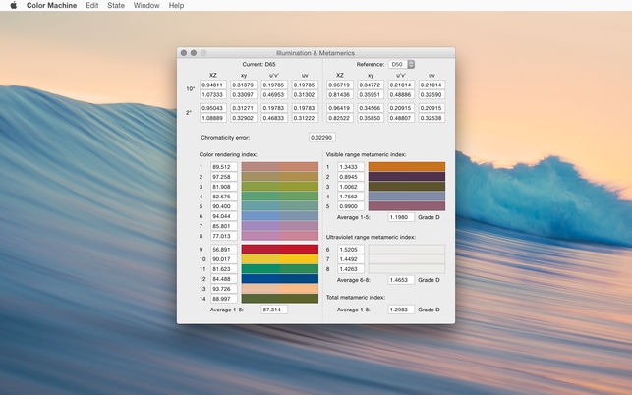Select color rendering swatch 8 pink

coord(280,236)
